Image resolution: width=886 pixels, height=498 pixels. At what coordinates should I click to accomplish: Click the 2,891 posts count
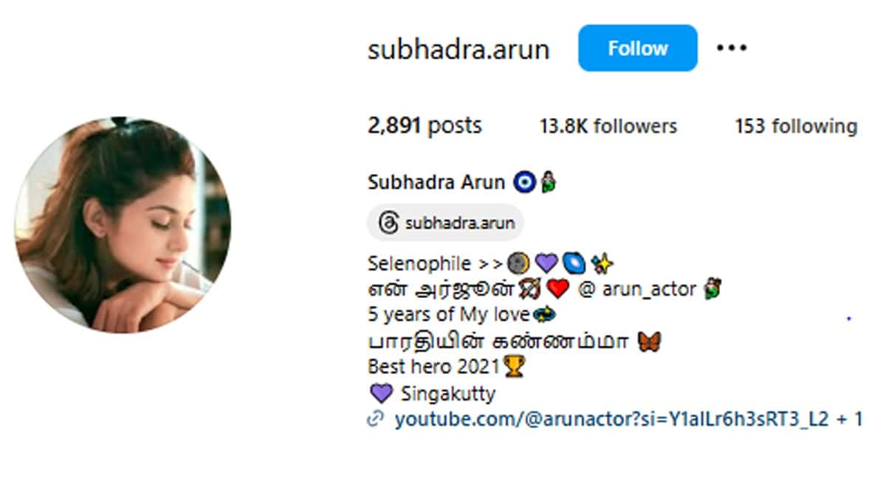425,125
